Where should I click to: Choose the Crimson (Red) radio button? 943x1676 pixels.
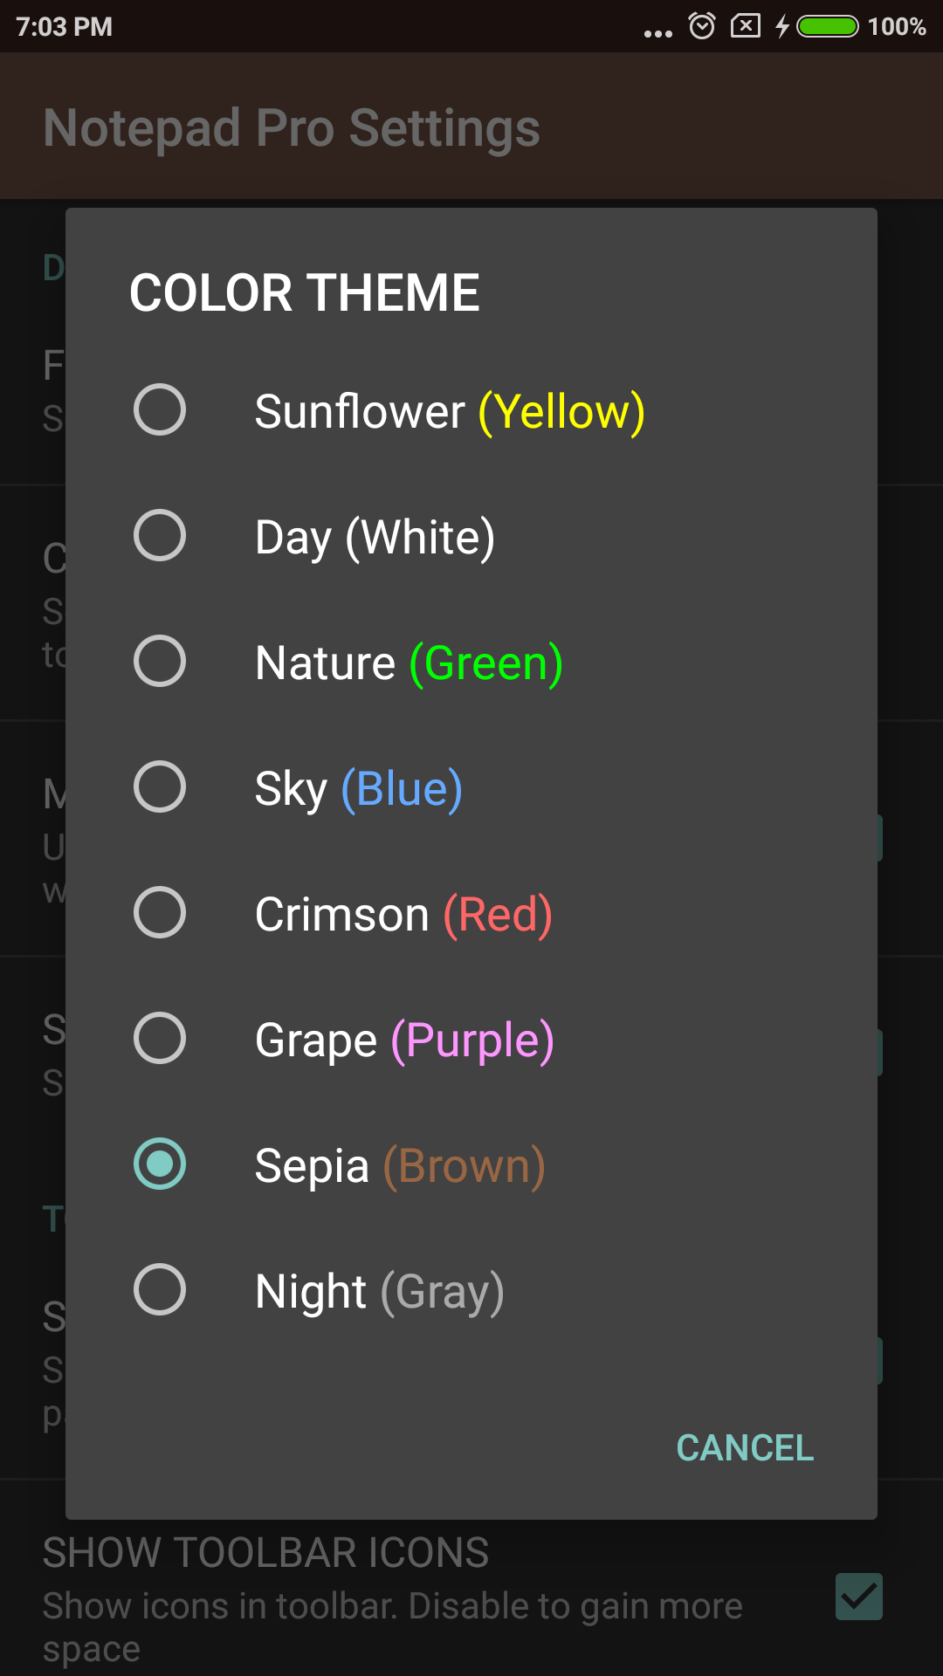160,912
